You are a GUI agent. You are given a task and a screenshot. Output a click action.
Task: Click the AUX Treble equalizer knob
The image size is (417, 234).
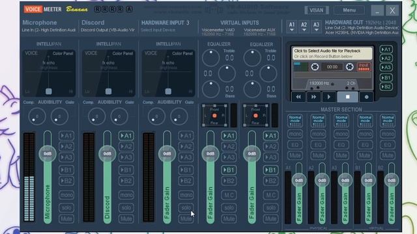pos(252,58)
